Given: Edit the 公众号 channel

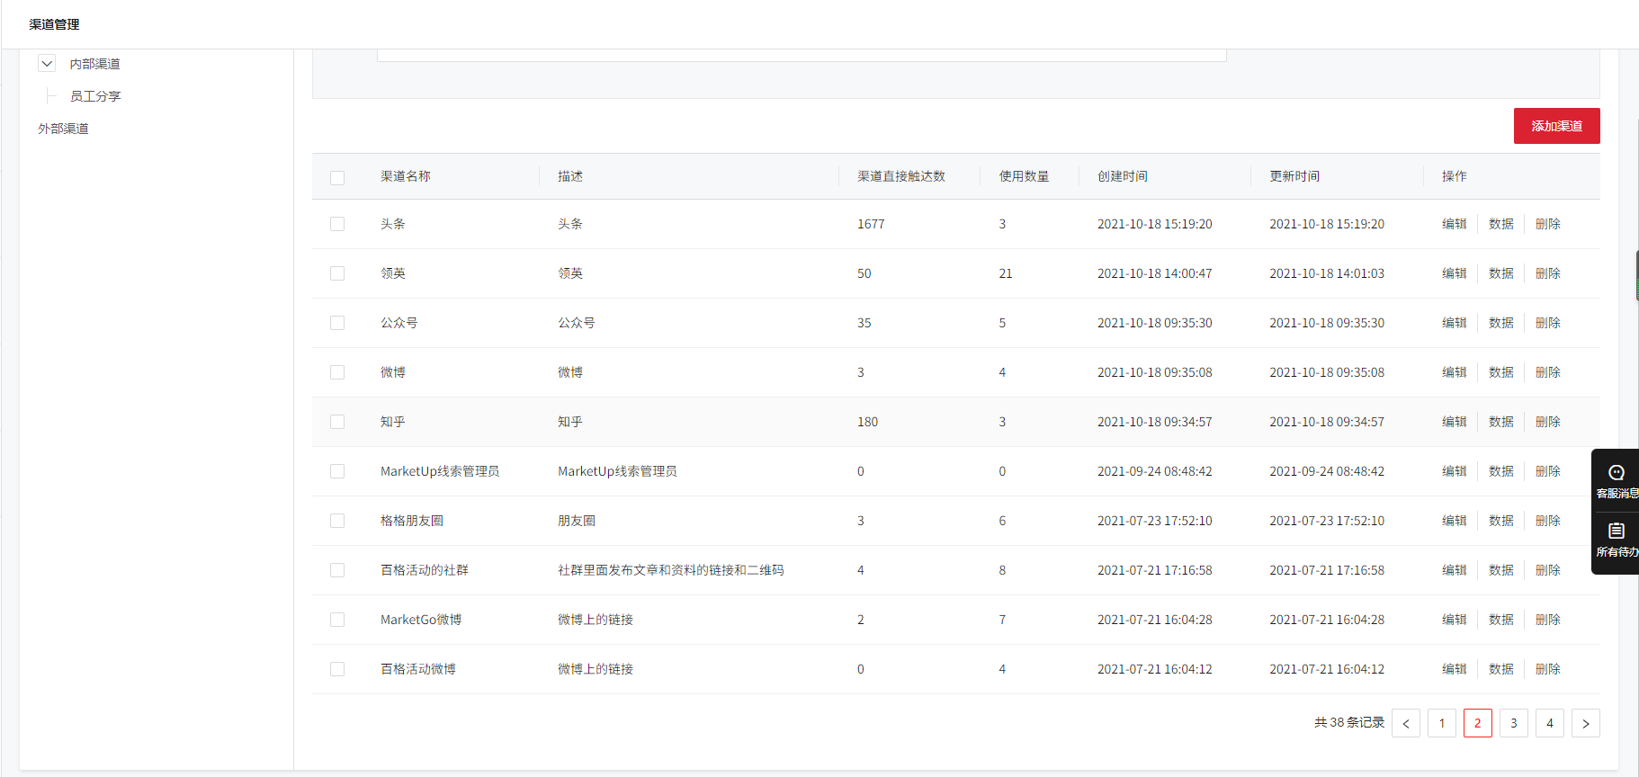Looking at the screenshot, I should (x=1455, y=323).
